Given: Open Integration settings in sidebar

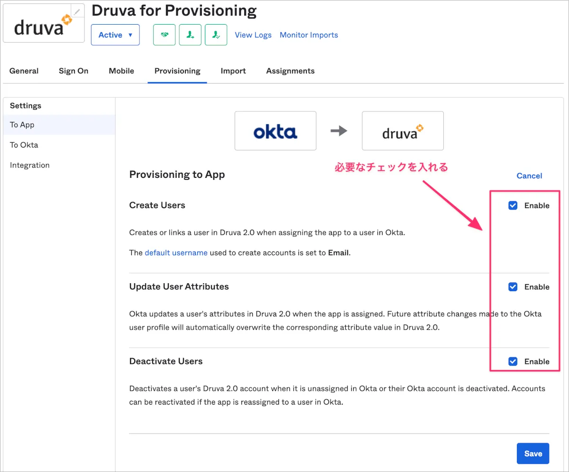Looking at the screenshot, I should click(30, 166).
